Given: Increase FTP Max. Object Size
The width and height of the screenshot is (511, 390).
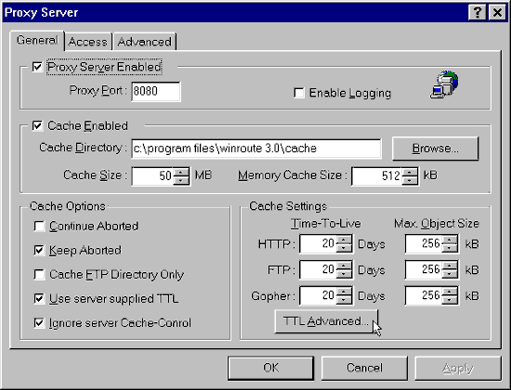Looking at the screenshot, I should tap(450, 266).
